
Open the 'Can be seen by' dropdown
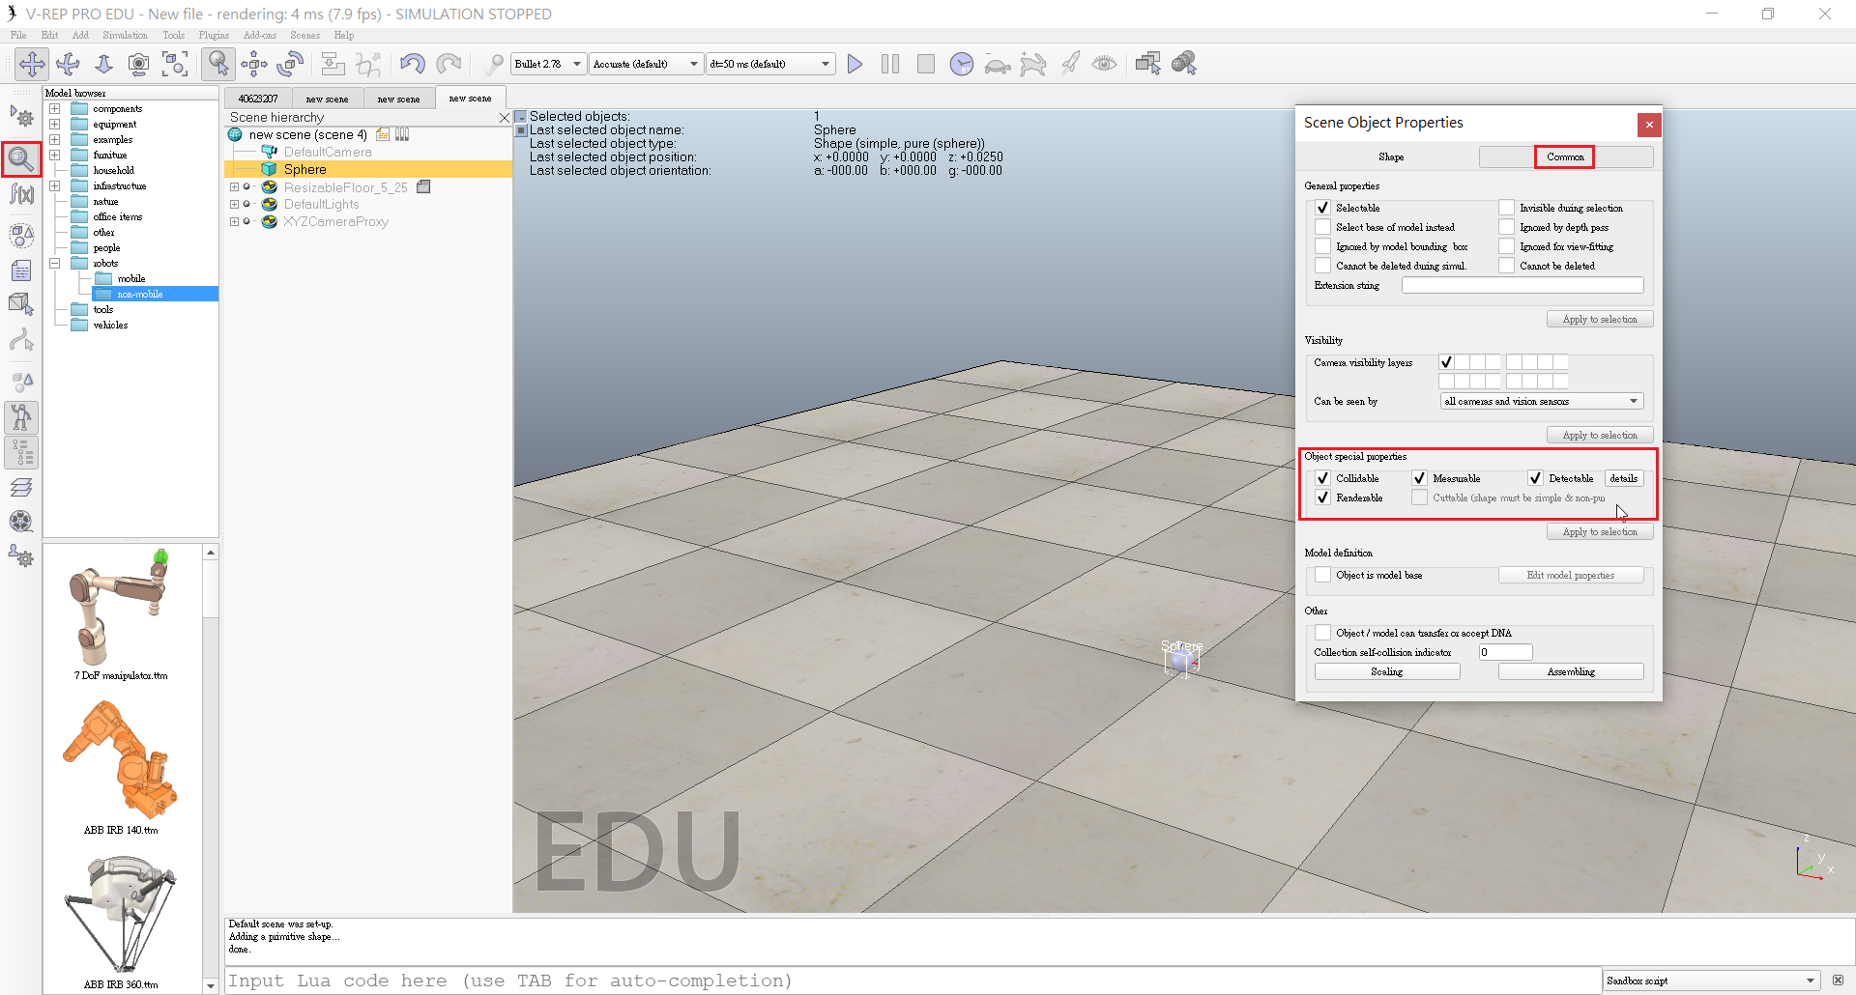[1541, 401]
